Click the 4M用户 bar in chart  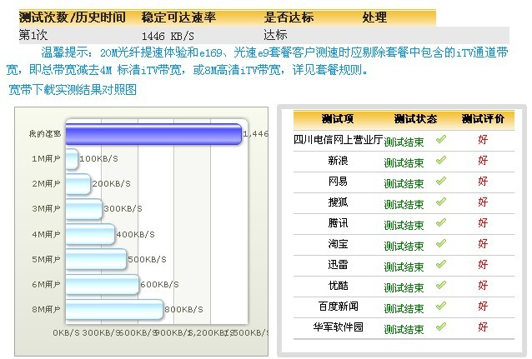(90, 234)
